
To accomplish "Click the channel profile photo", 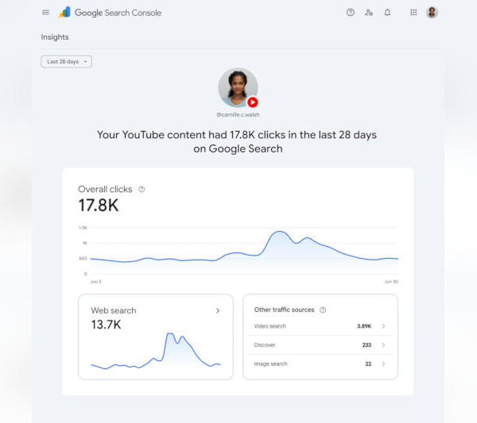I will click(238, 87).
